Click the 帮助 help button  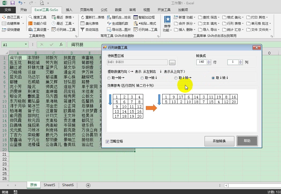(x=247, y=141)
